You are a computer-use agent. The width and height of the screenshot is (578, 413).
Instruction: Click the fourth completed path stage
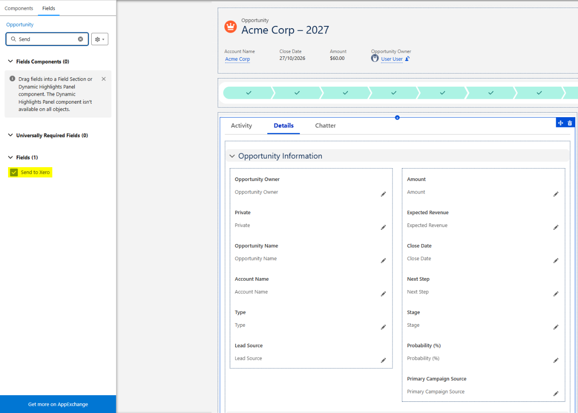click(x=394, y=93)
